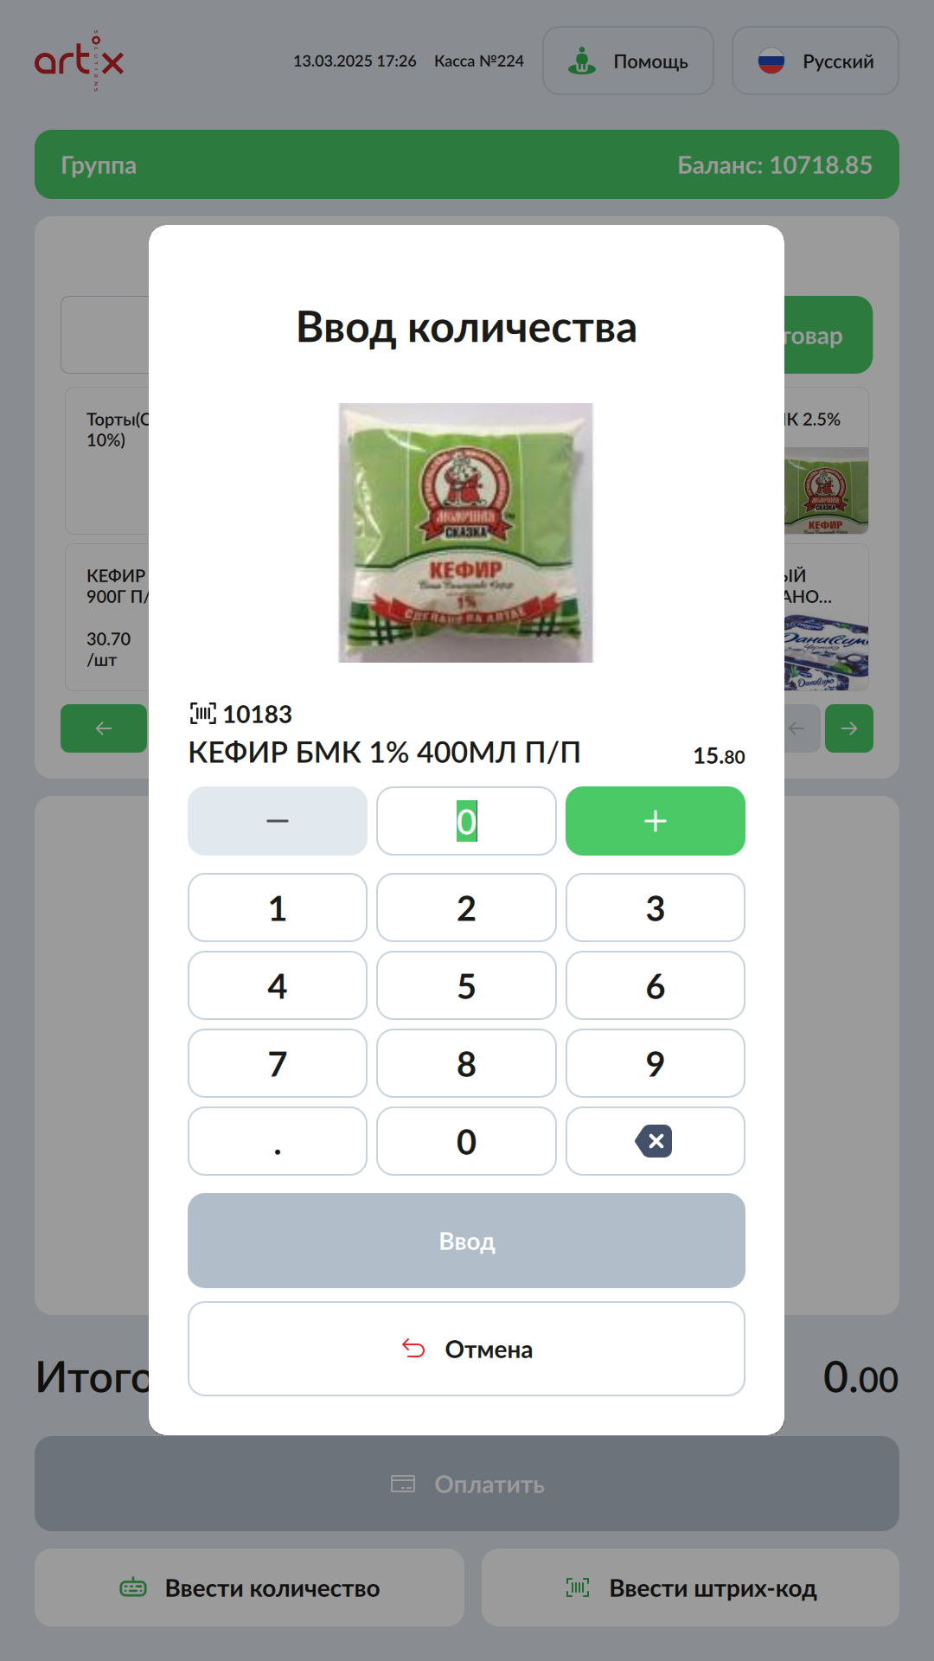Tap digit 1 on the keypad
The image size is (934, 1661).
click(278, 907)
